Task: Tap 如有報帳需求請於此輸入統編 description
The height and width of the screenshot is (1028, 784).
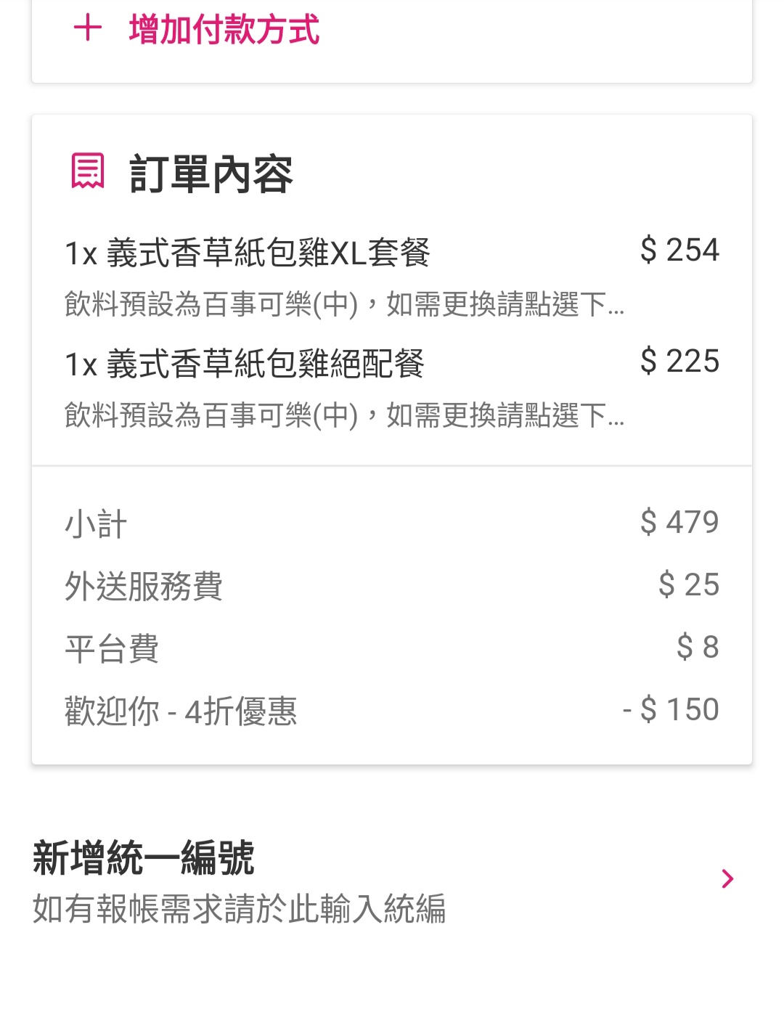Action: coord(240,909)
